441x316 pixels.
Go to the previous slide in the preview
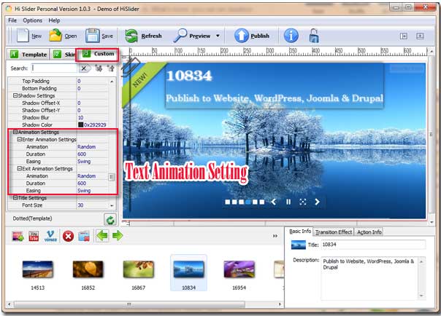273,202
